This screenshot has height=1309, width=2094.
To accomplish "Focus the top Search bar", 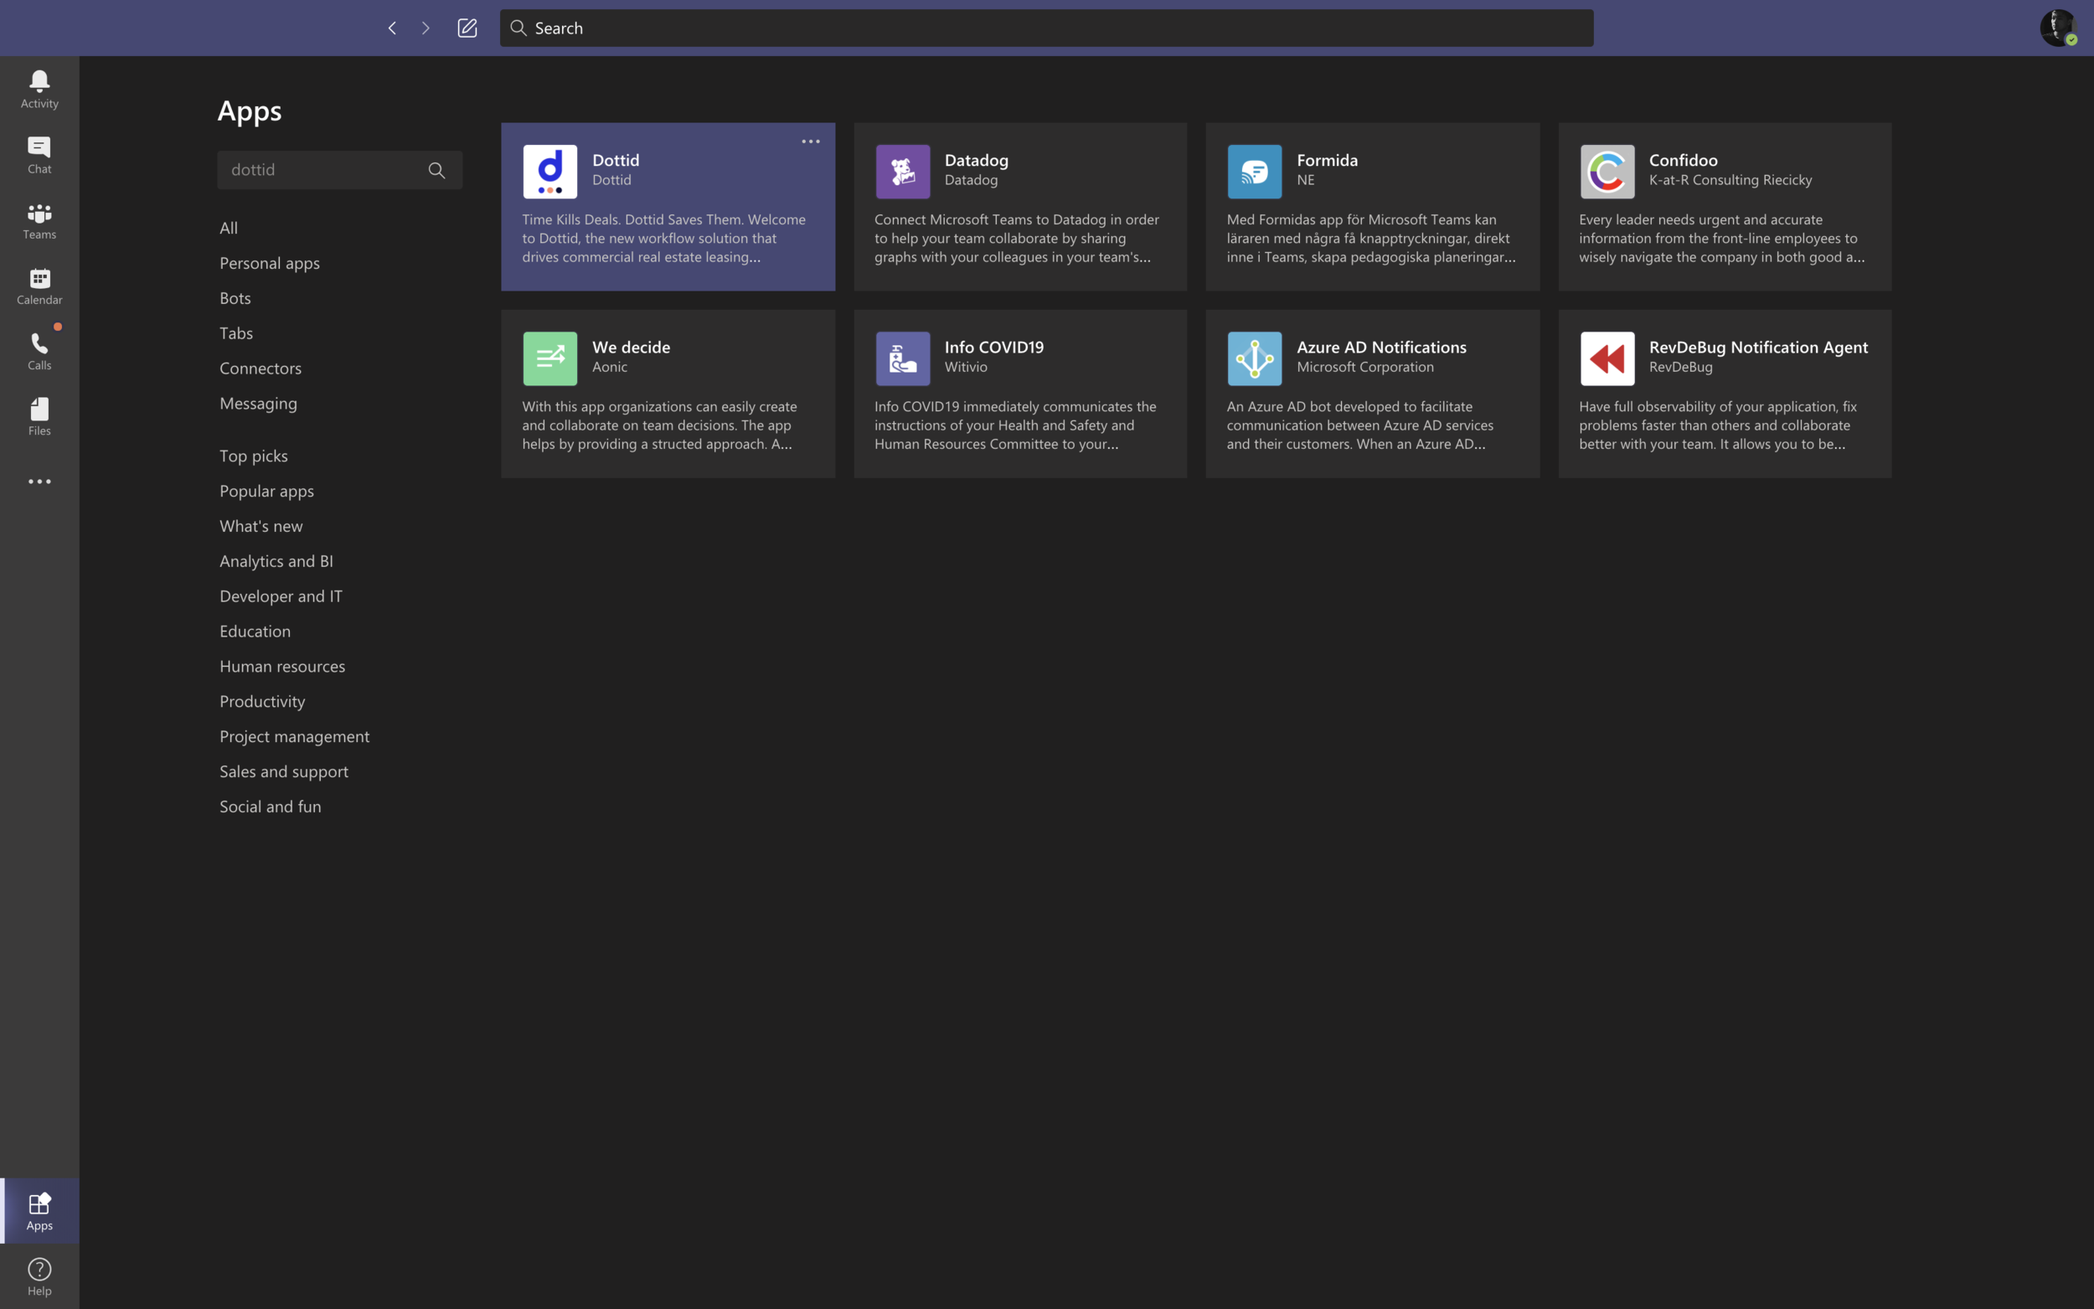I will click(x=1045, y=28).
